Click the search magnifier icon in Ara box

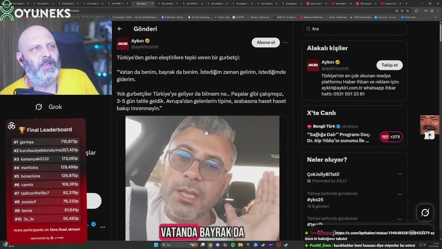pos(308,29)
